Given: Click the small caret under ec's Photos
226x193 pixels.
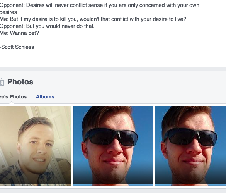Looking at the screenshot, I should (x=12, y=102).
